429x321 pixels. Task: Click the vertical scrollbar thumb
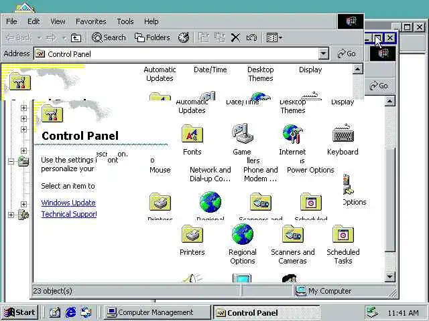(389, 199)
